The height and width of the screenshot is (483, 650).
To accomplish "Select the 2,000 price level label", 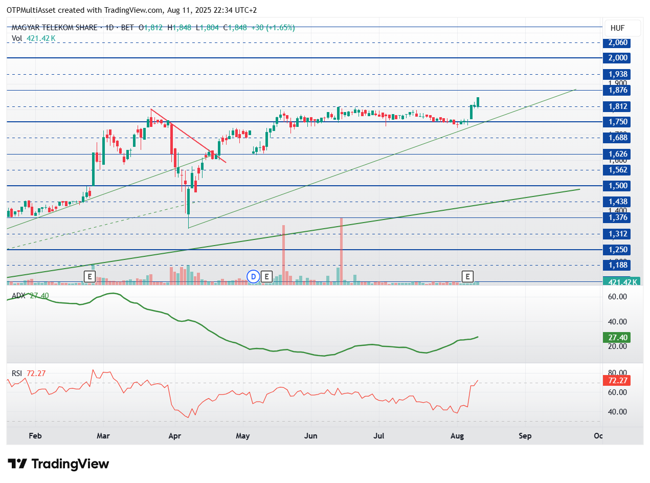I will click(616, 58).
